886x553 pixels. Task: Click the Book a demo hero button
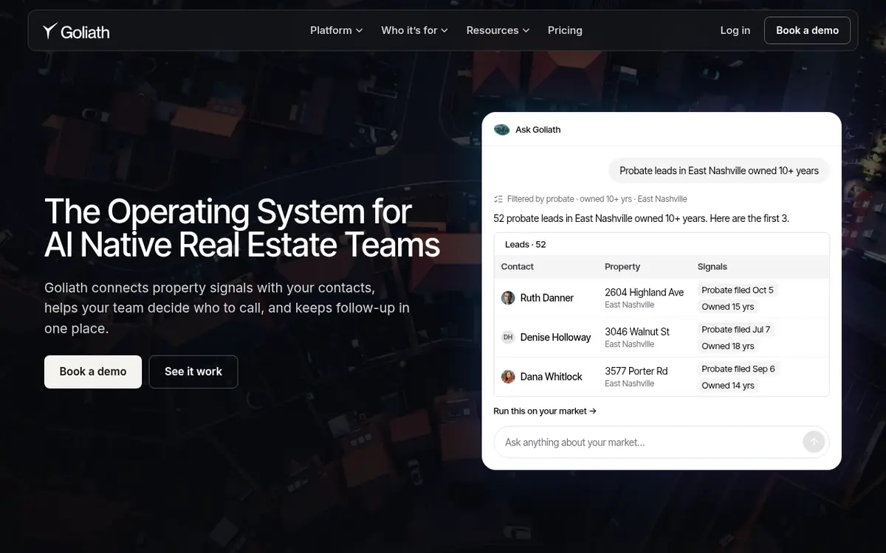click(93, 372)
